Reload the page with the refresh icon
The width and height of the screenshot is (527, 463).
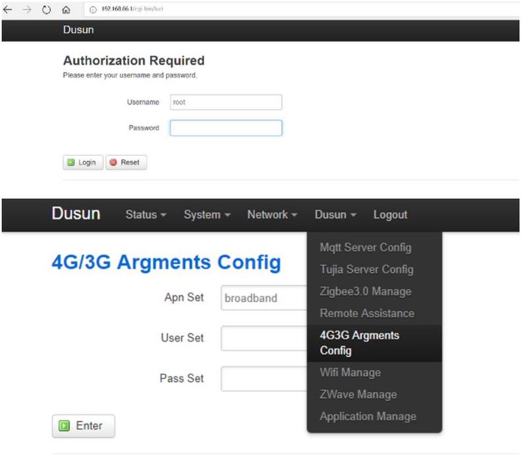46,9
